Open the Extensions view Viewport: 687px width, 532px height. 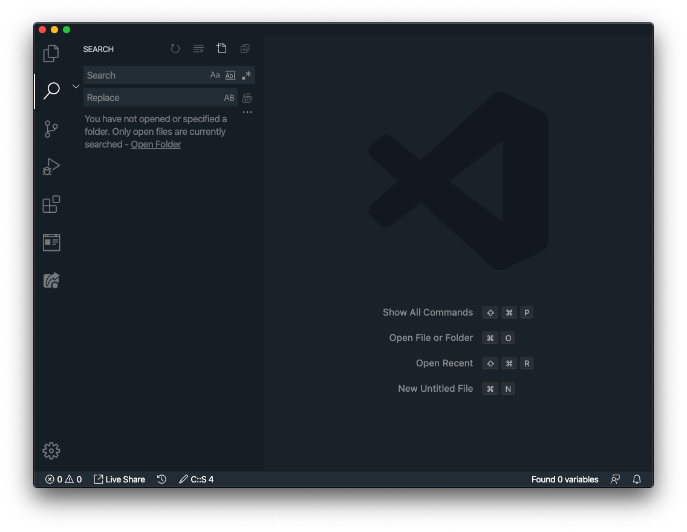51,204
